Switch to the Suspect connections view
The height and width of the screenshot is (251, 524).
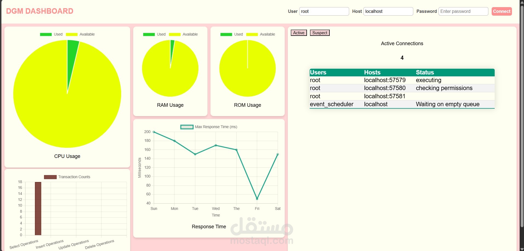[320, 33]
